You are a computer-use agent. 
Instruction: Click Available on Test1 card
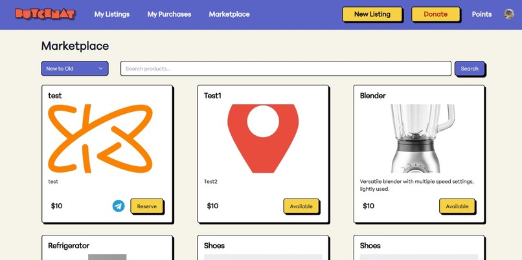click(x=301, y=206)
